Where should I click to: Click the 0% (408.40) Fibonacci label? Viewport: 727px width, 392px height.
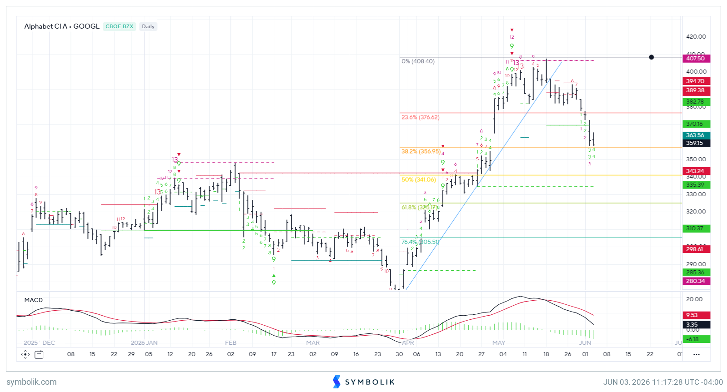coord(418,61)
